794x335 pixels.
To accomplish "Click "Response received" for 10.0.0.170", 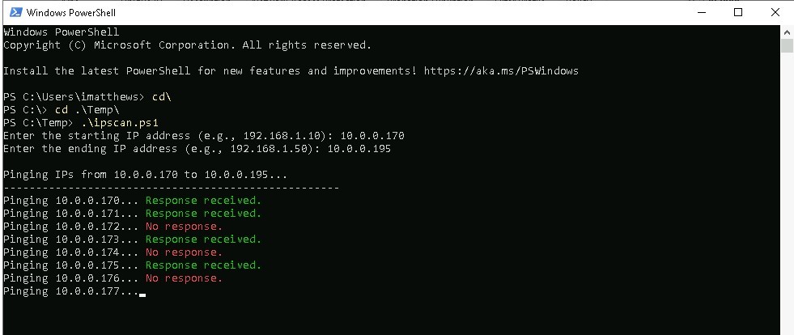I will coord(203,201).
